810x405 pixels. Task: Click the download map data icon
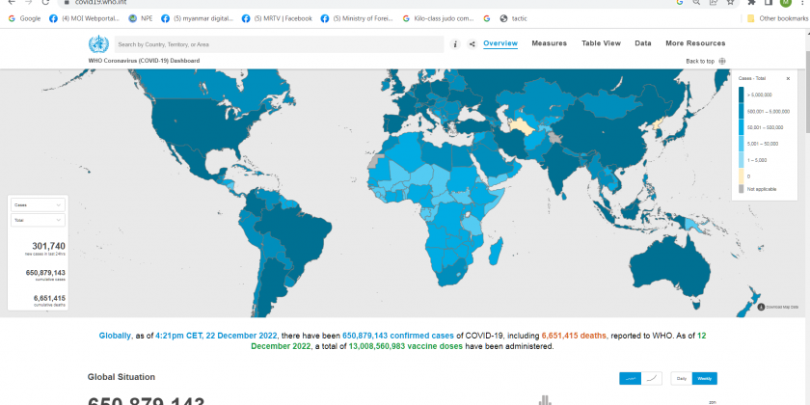pyautogui.click(x=761, y=308)
